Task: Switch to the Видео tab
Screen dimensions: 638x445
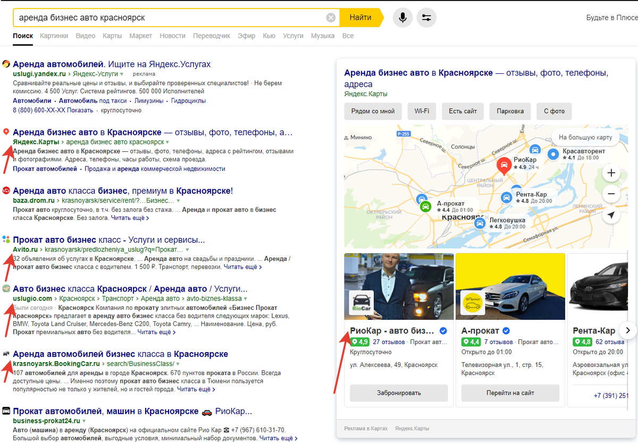Action: [x=86, y=36]
